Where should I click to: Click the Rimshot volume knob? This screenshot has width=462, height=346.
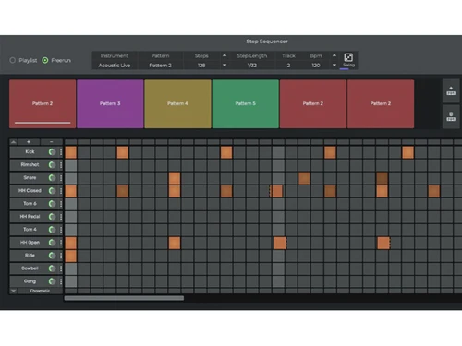[x=52, y=165]
